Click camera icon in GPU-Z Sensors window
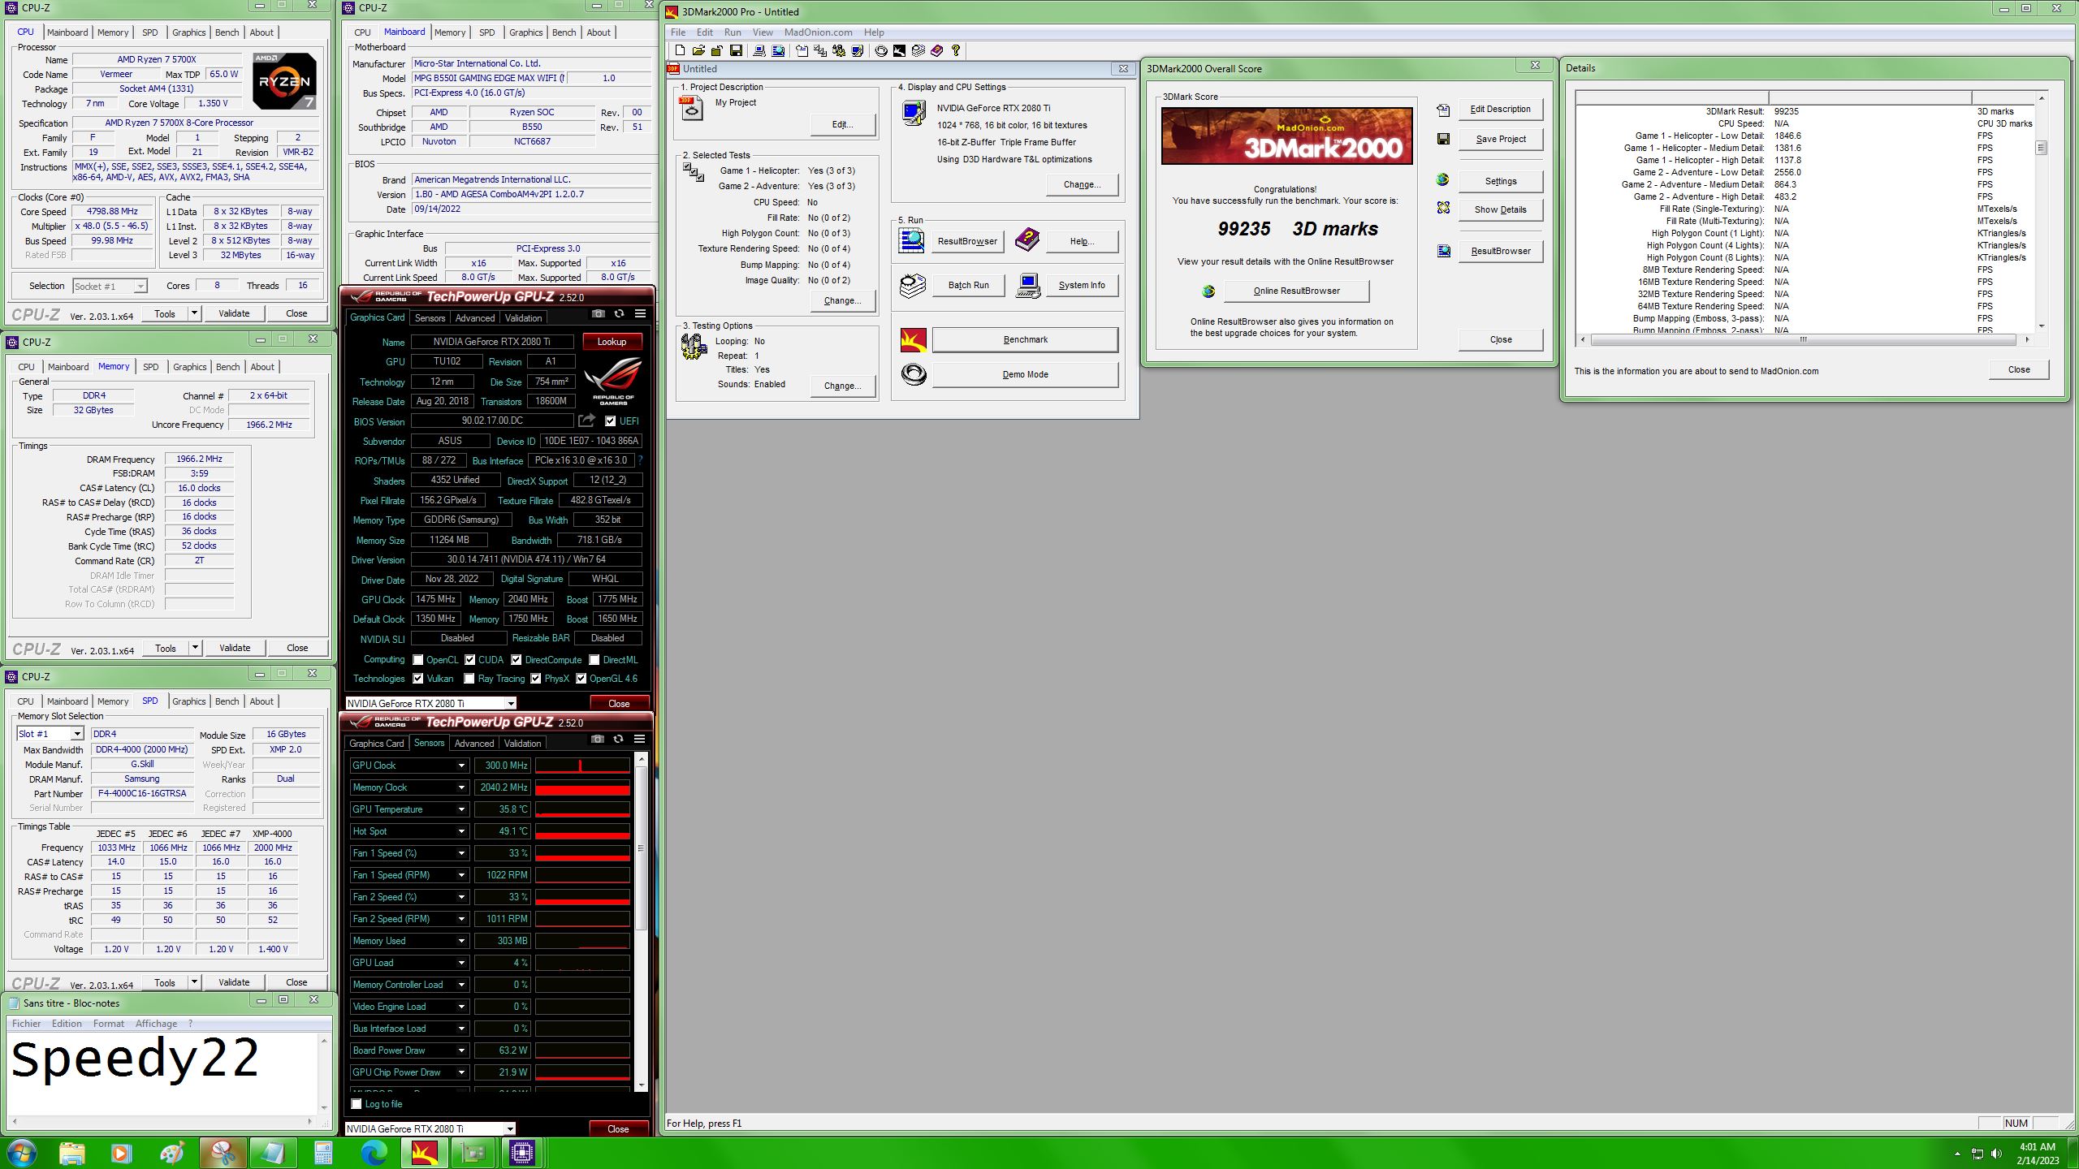 point(597,739)
